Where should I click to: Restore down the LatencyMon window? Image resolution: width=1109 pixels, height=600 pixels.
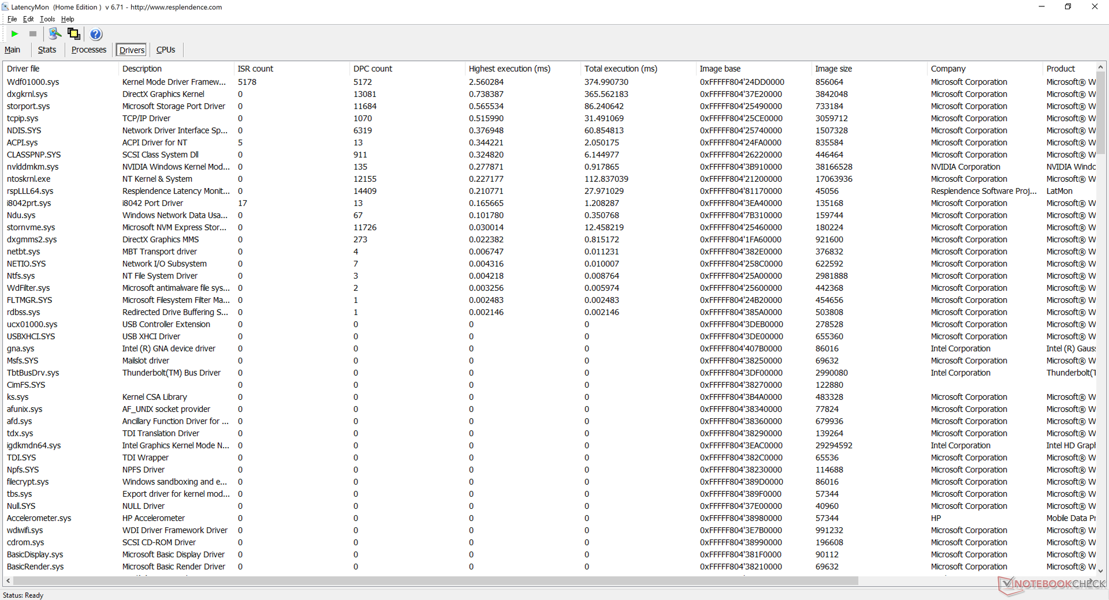click(x=1068, y=7)
